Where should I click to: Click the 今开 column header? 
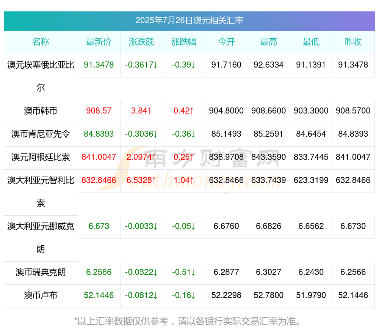point(226,42)
